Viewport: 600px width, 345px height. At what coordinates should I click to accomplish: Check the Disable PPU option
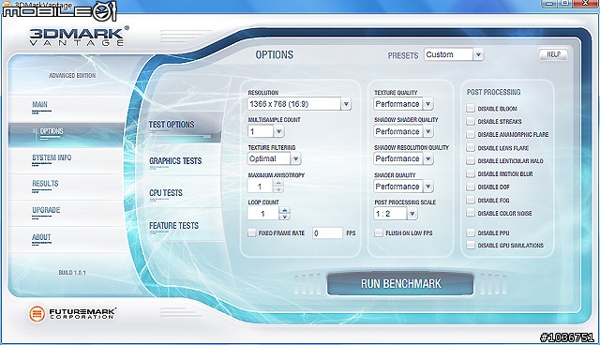click(x=471, y=232)
